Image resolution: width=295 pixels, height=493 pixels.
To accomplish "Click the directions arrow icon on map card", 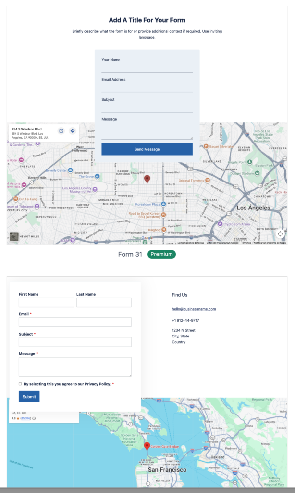I will tap(73, 131).
